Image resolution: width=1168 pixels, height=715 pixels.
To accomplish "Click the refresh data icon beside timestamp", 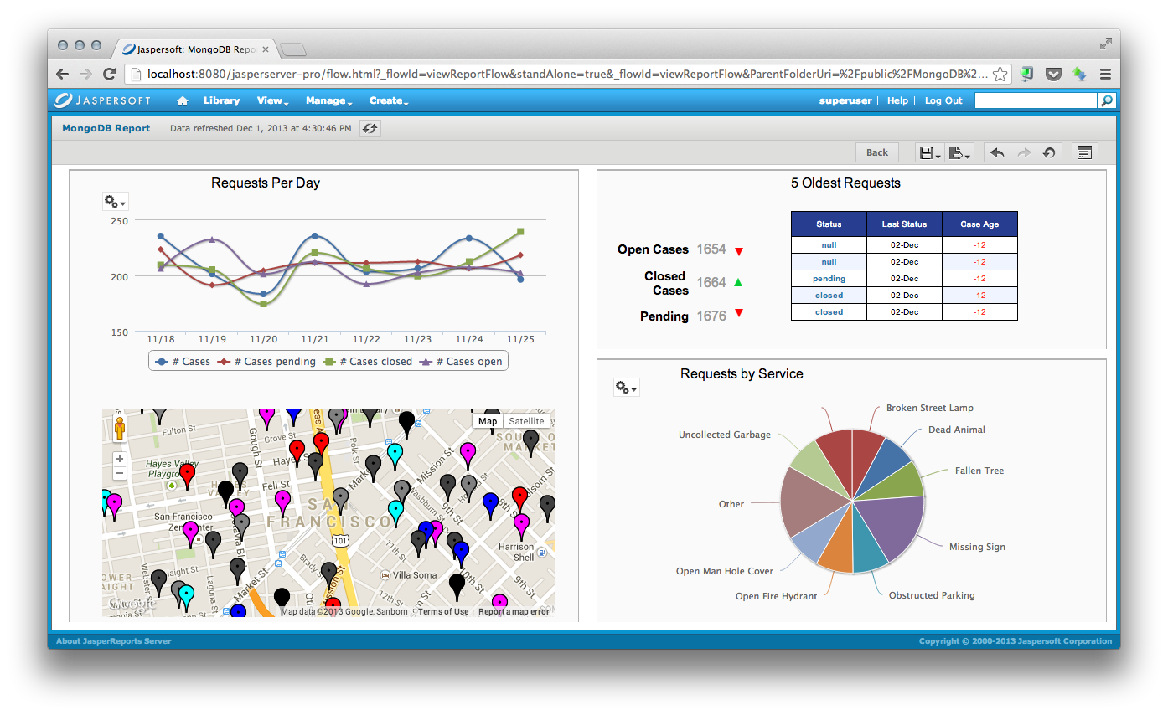I will [x=370, y=128].
